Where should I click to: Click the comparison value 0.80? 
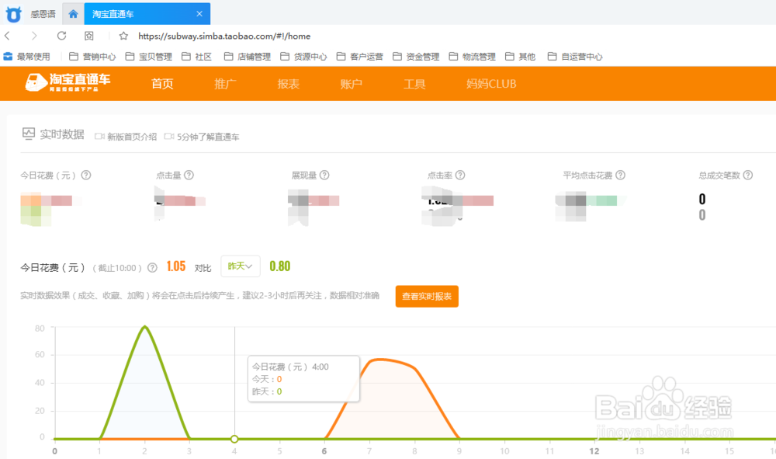(x=279, y=266)
